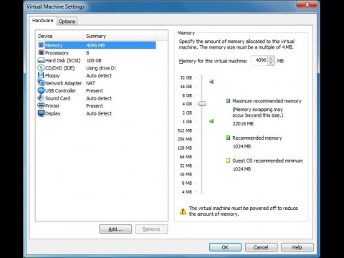Image resolution: width=344 pixels, height=258 pixels.
Task: Click the 1 GB slider scale label
Action: [187, 122]
